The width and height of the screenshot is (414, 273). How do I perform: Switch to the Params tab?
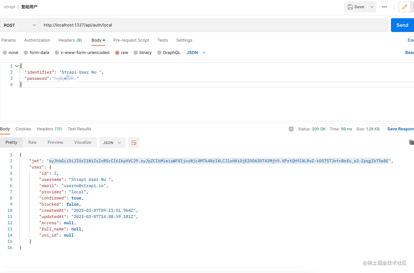pyautogui.click(x=8, y=40)
